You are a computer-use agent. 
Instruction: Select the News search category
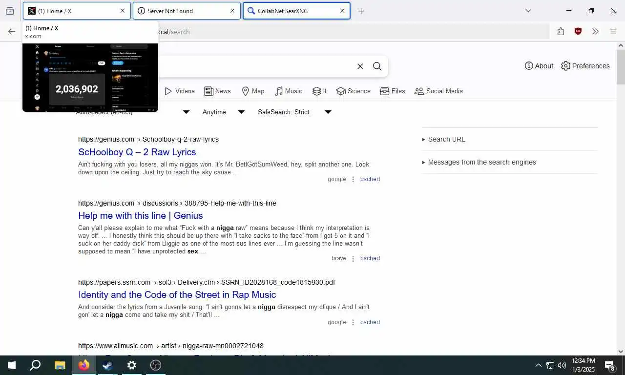point(217,91)
